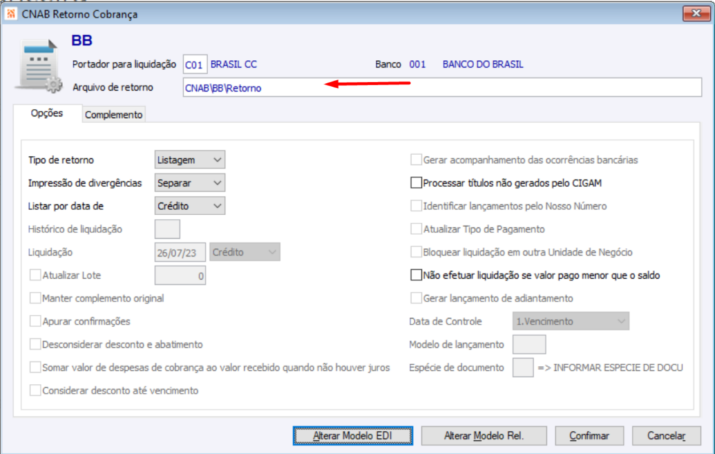Click Alterar Modelo EDI button
Viewport: 715px width, 454px height.
point(352,436)
